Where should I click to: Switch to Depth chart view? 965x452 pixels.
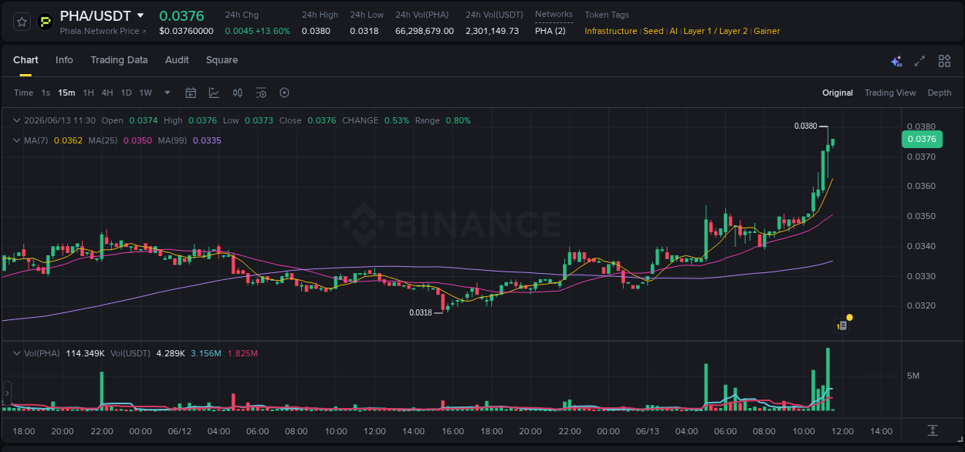pyautogui.click(x=940, y=93)
